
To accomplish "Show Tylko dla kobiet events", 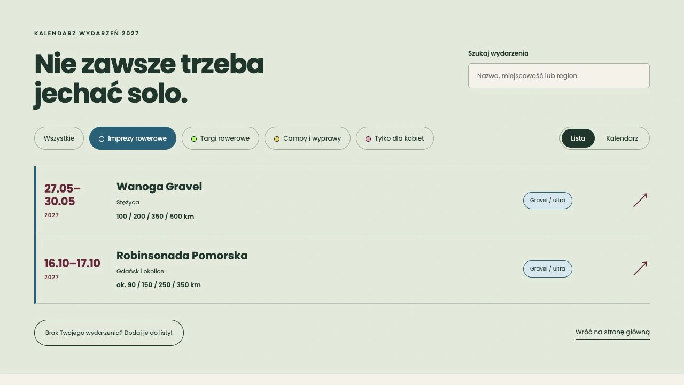I will pos(395,138).
